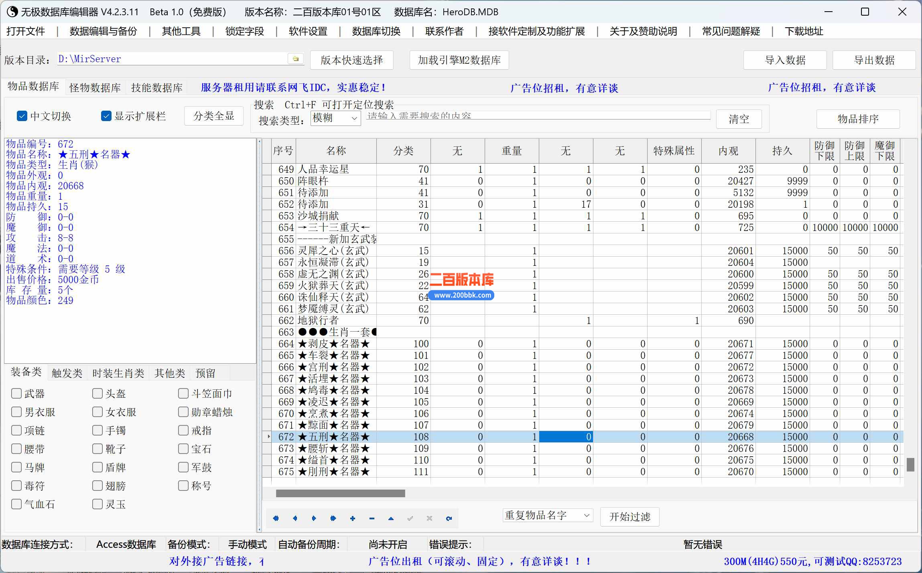This screenshot has width=922, height=573.
Task: Open the 其他工具 menu
Action: coord(181,31)
